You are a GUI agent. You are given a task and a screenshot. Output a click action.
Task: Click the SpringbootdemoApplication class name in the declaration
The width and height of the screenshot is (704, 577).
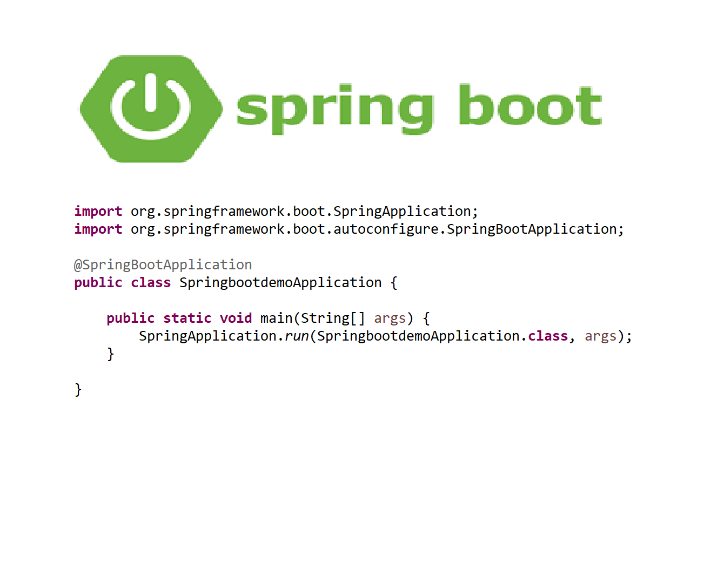tap(280, 282)
